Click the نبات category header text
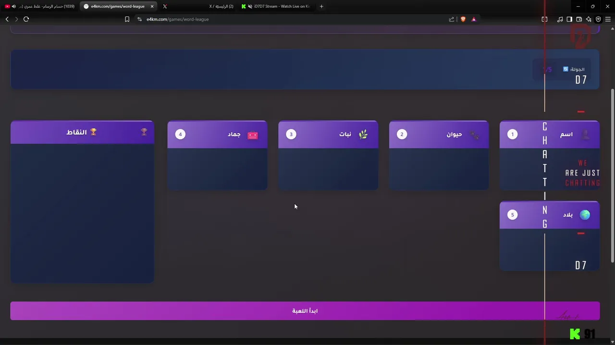Image resolution: width=615 pixels, height=345 pixels. click(345, 134)
